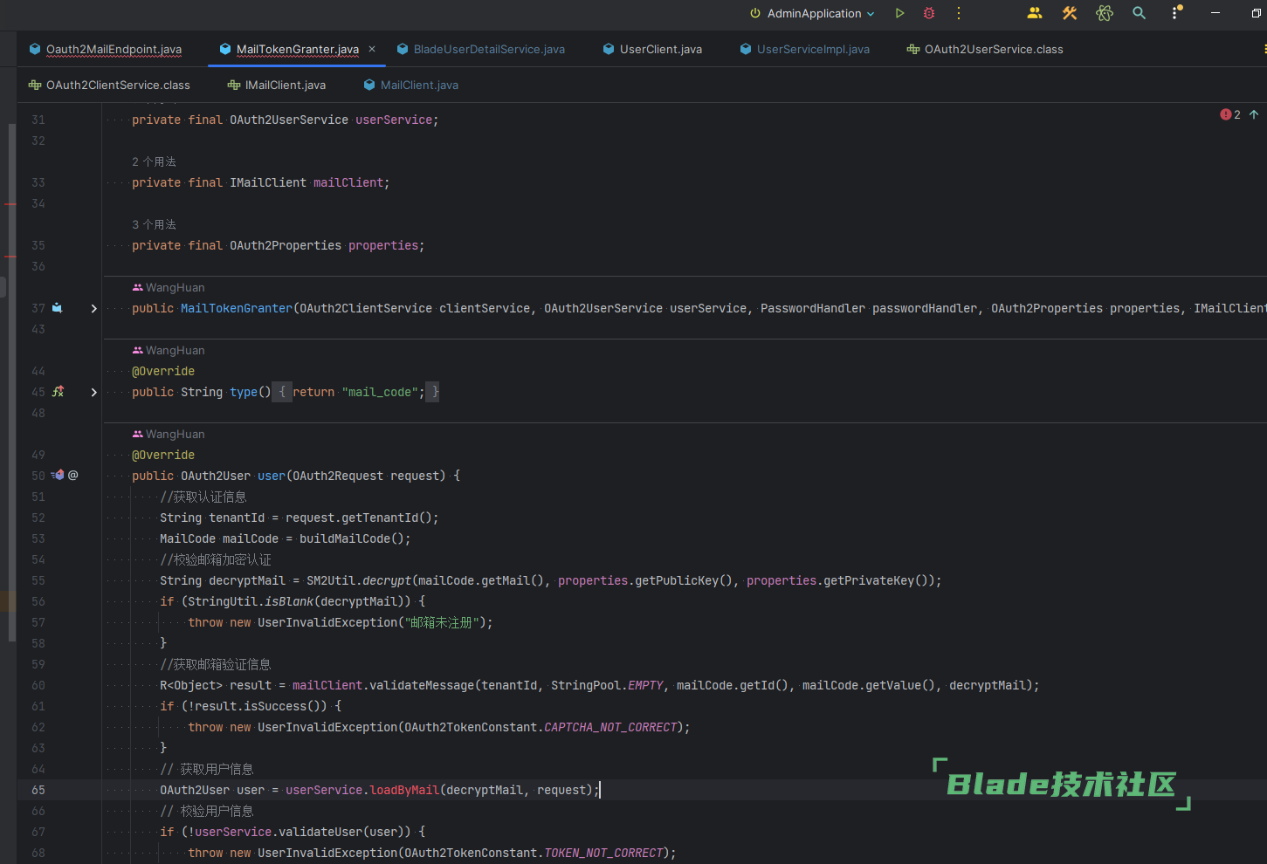1267x864 pixels.
Task: Run AdminApplication with the play icon
Action: (x=899, y=13)
